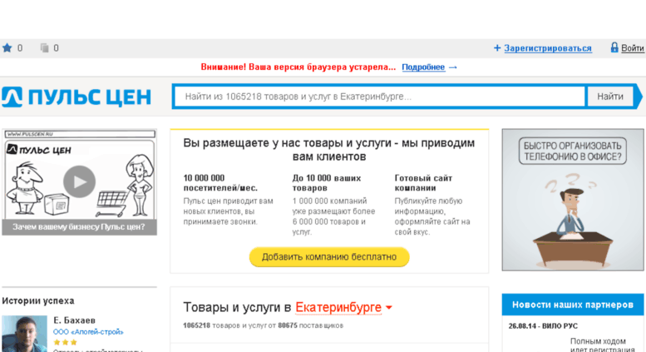Click the favorites counter 0 next to star

pos(20,48)
